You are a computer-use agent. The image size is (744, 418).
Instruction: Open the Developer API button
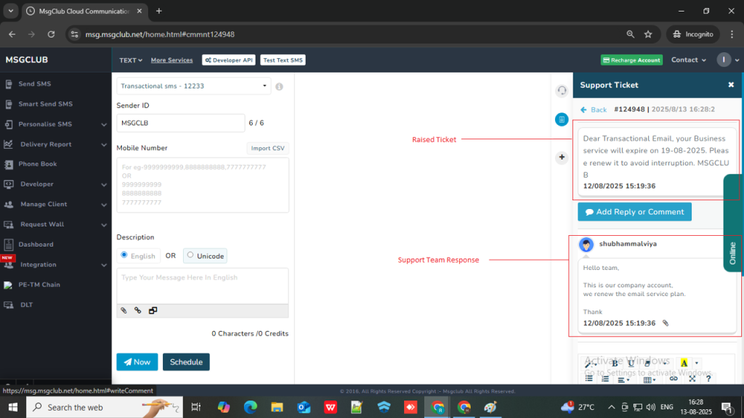(229, 60)
